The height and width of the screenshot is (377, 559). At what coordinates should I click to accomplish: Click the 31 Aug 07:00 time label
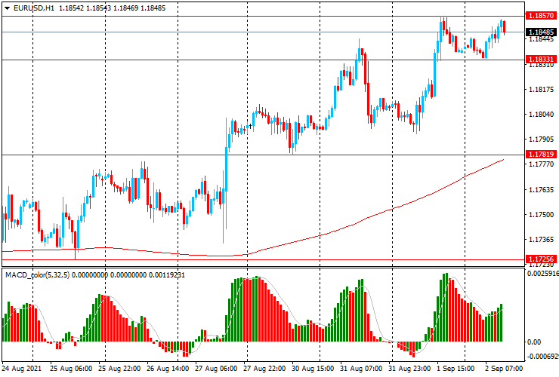(361, 369)
